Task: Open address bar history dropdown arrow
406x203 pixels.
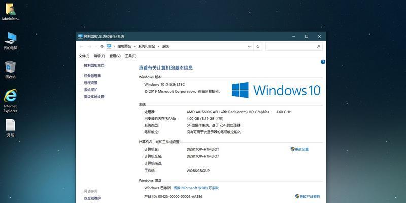Action: 249,46
